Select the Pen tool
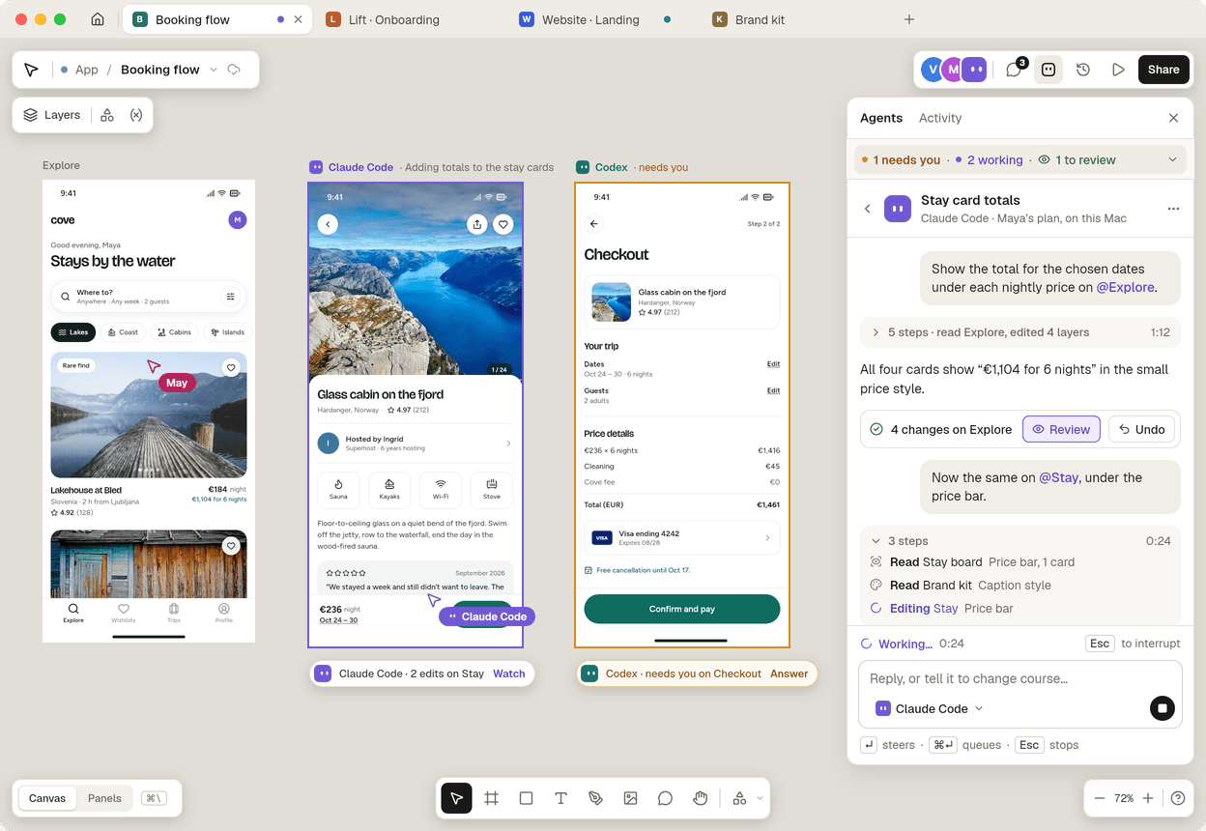Image resolution: width=1206 pixels, height=831 pixels. 595,798
